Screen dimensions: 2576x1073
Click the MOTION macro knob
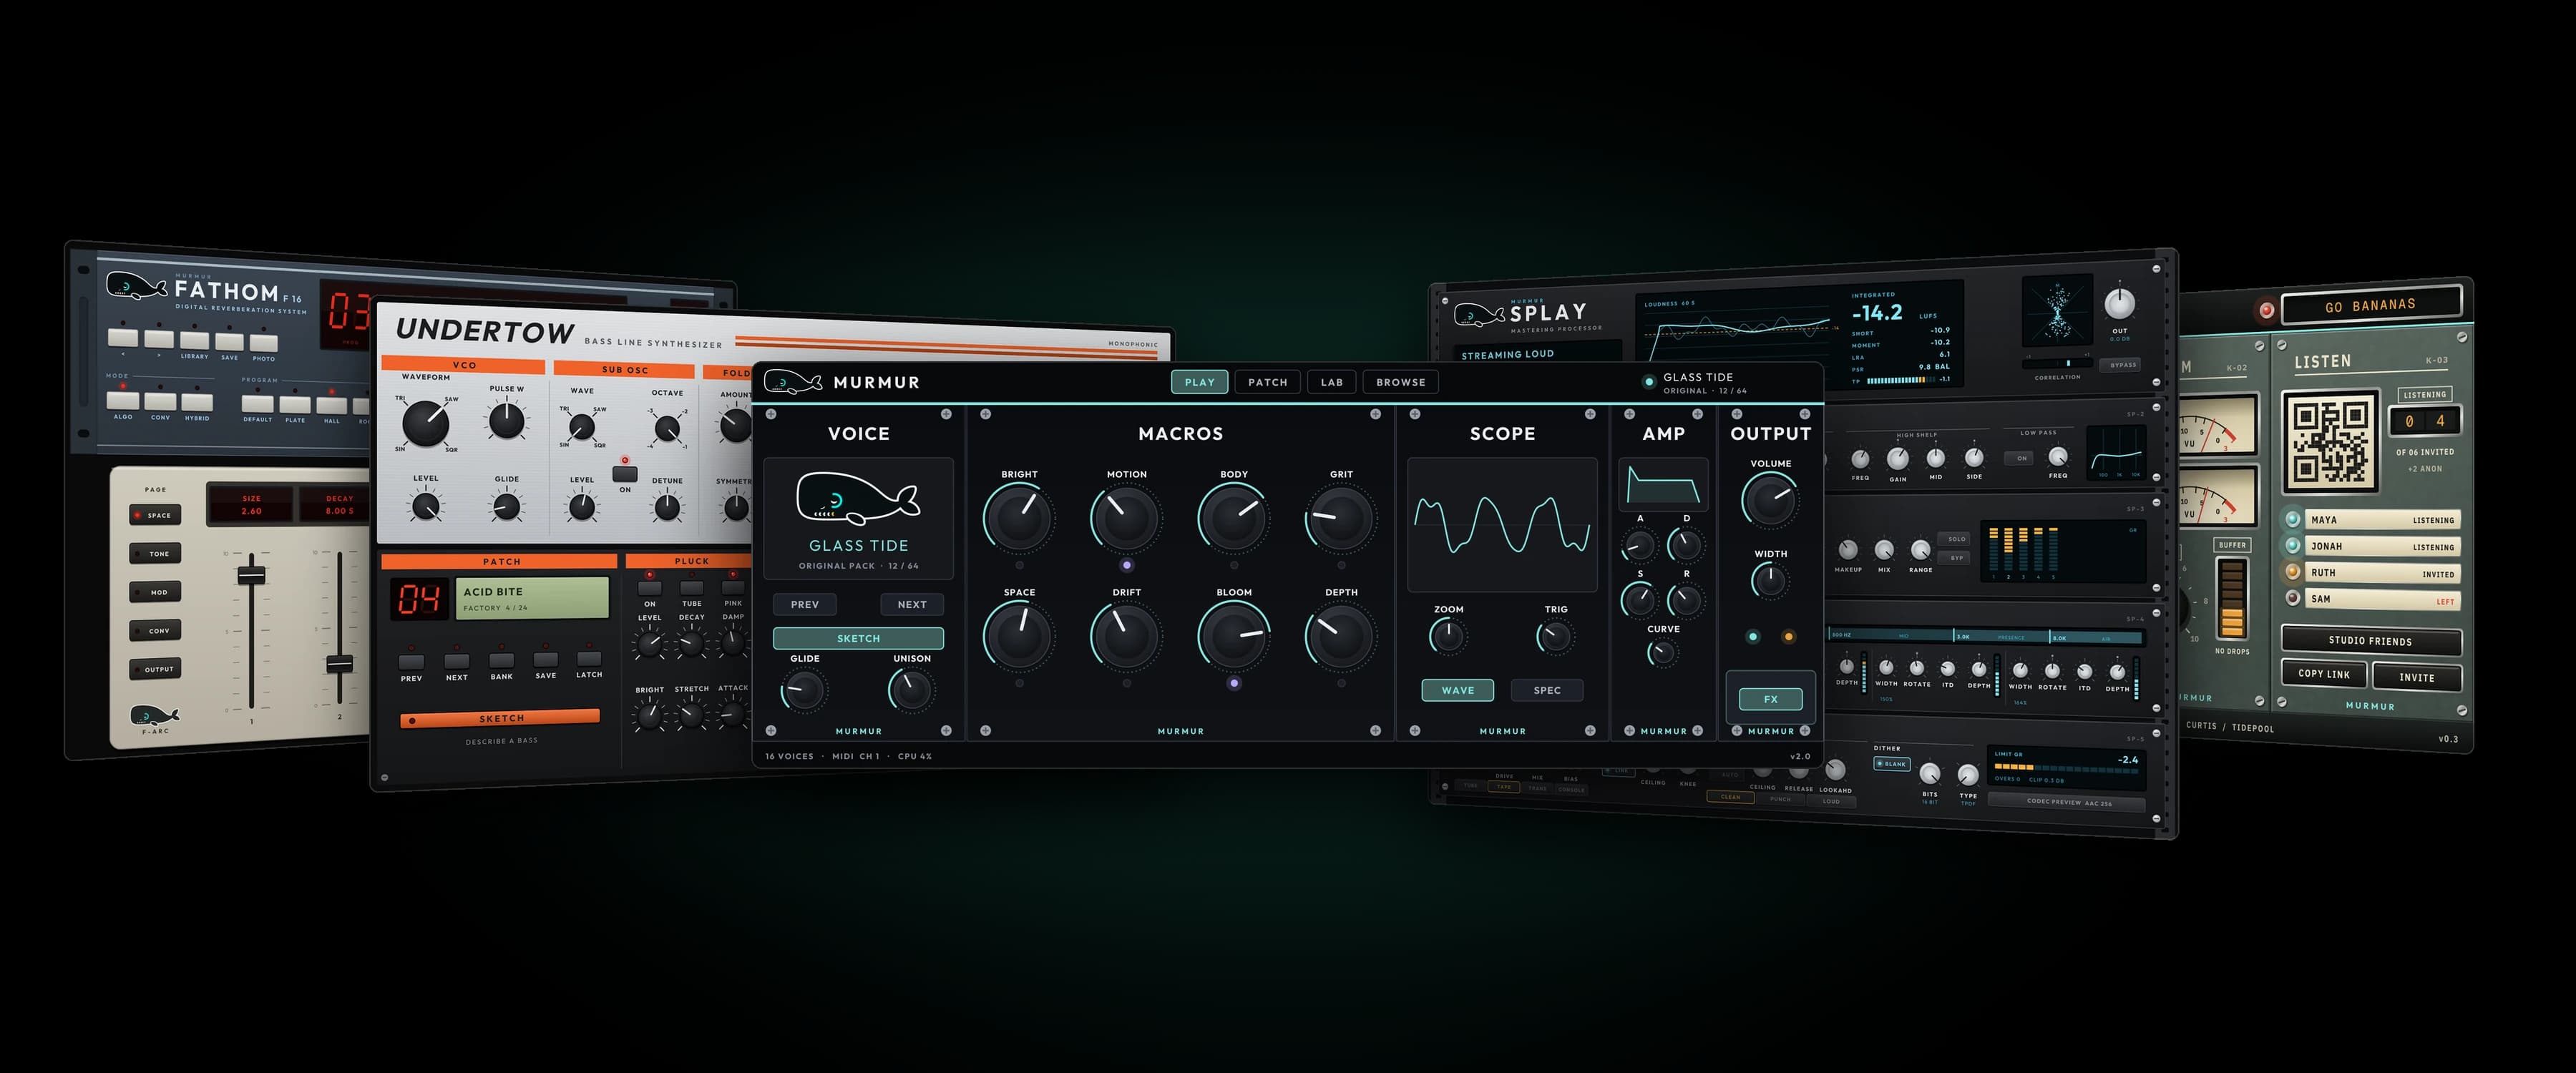coord(1126,517)
